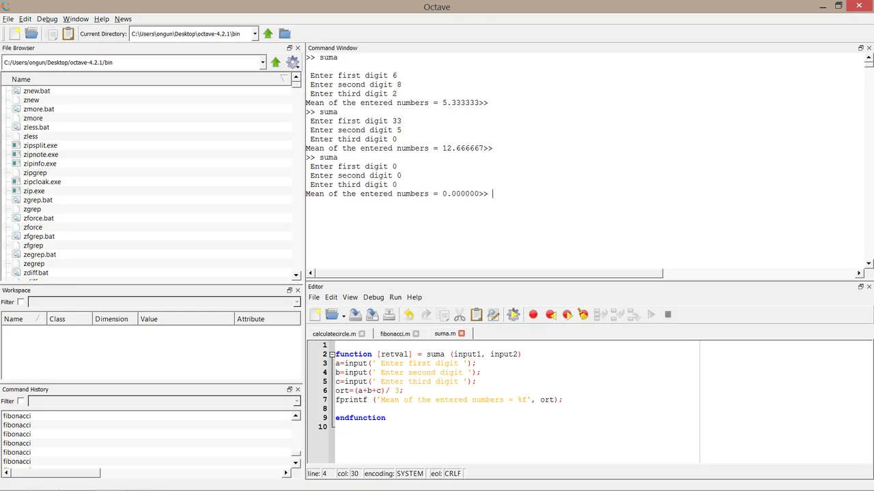Browse directories with main toolbar folder icon
The width and height of the screenshot is (874, 491).
285,33
